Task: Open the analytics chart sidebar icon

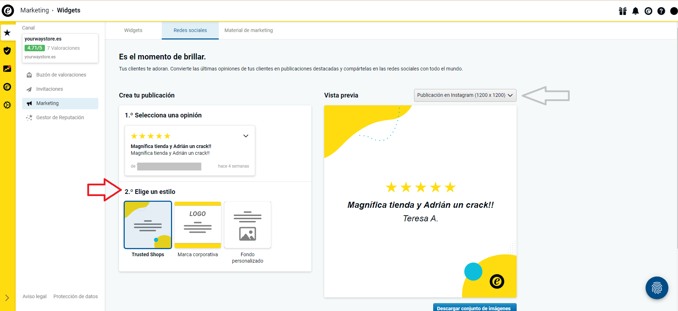Action: [x=7, y=69]
